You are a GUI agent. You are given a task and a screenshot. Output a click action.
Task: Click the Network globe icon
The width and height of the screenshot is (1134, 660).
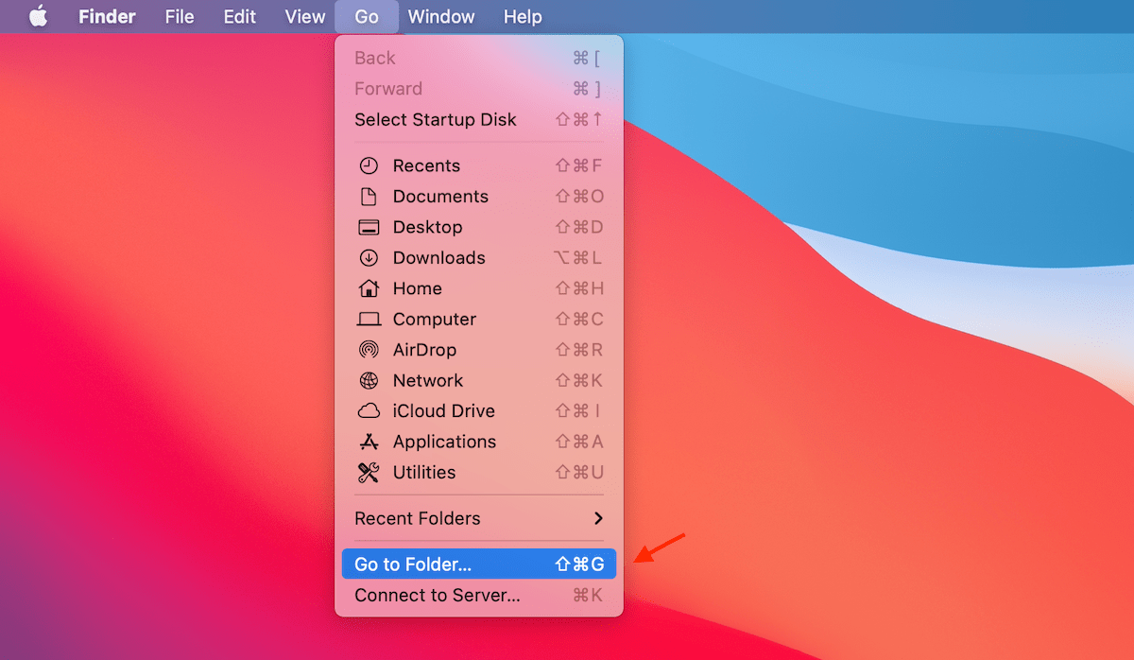pyautogui.click(x=369, y=381)
